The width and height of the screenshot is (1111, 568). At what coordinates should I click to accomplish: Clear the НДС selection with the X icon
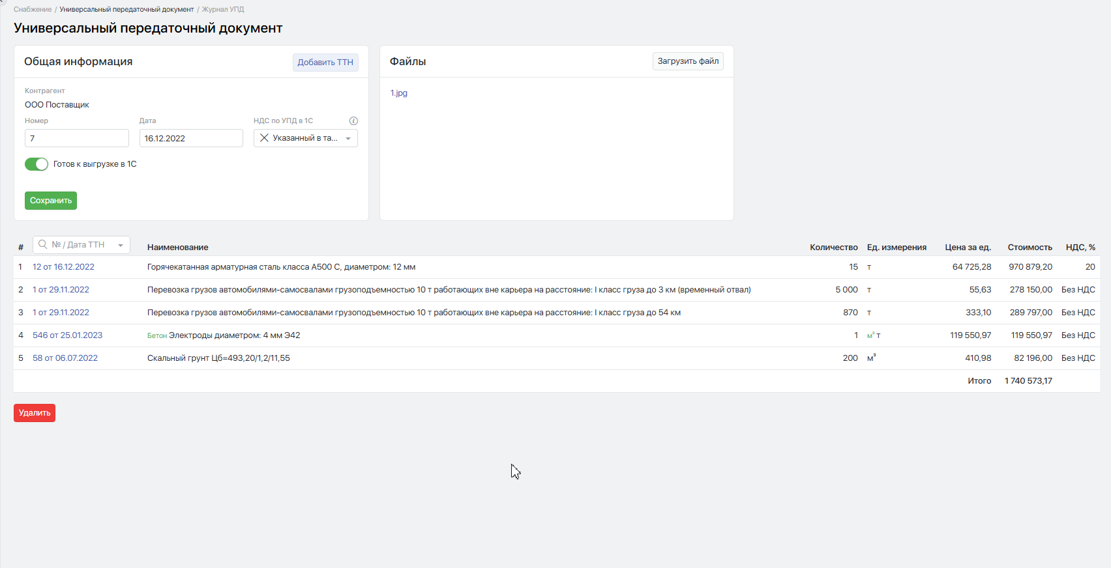(x=264, y=138)
